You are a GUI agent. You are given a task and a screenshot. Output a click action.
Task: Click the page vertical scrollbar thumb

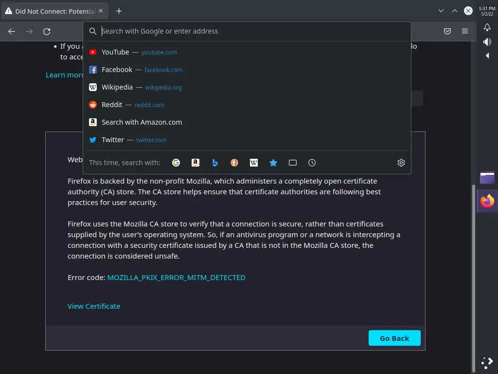[474, 278]
